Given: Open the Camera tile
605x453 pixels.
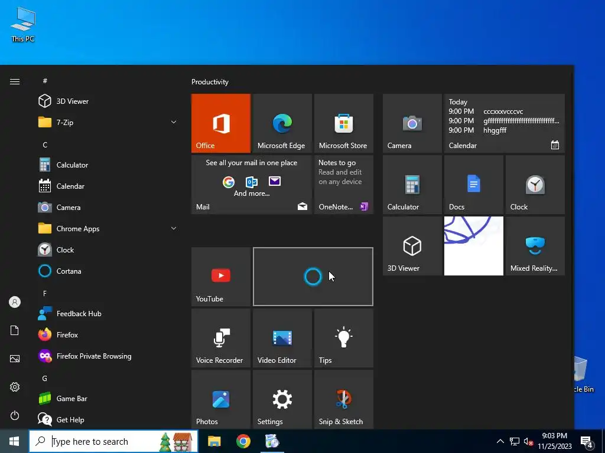Looking at the screenshot, I should [x=412, y=123].
